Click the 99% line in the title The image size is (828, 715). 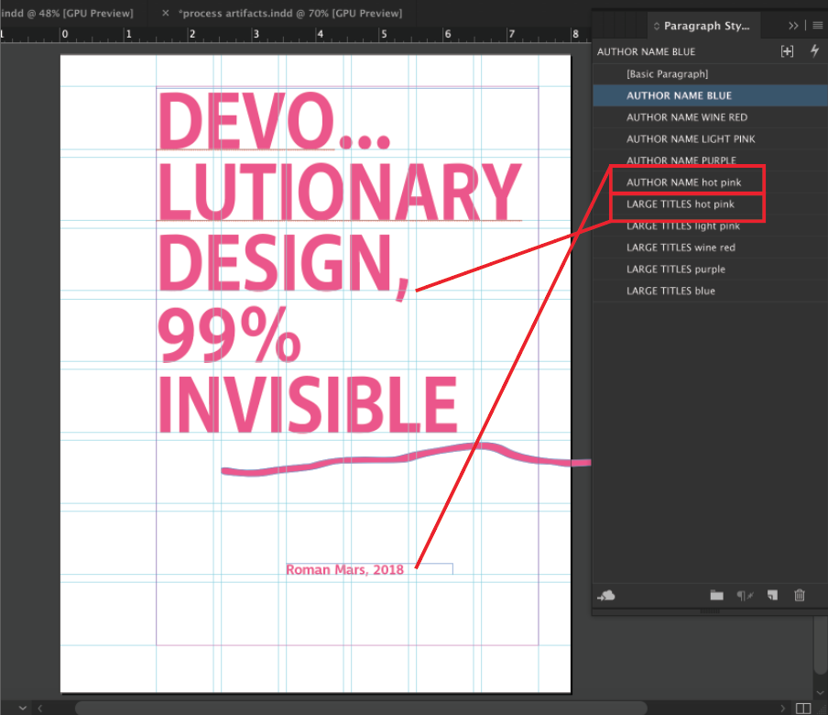pyautogui.click(x=229, y=335)
